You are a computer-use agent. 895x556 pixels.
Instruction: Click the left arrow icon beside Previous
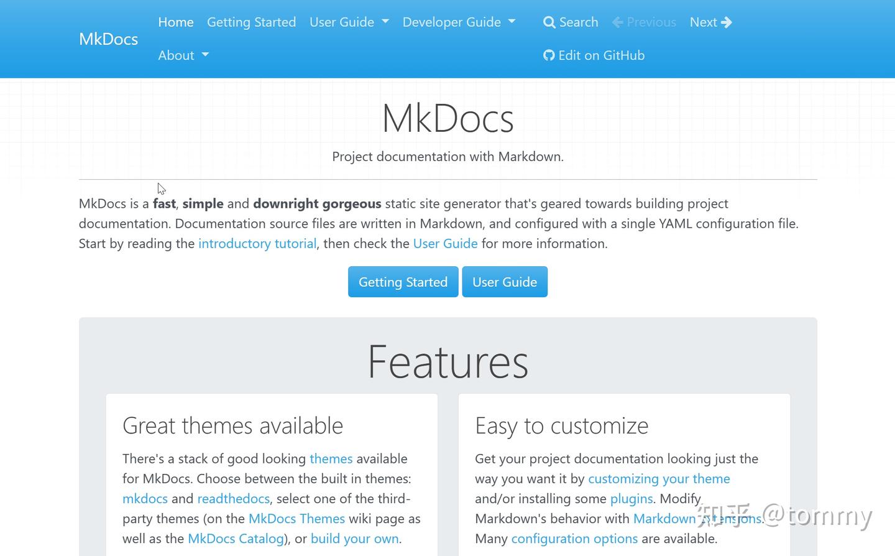[x=618, y=22]
